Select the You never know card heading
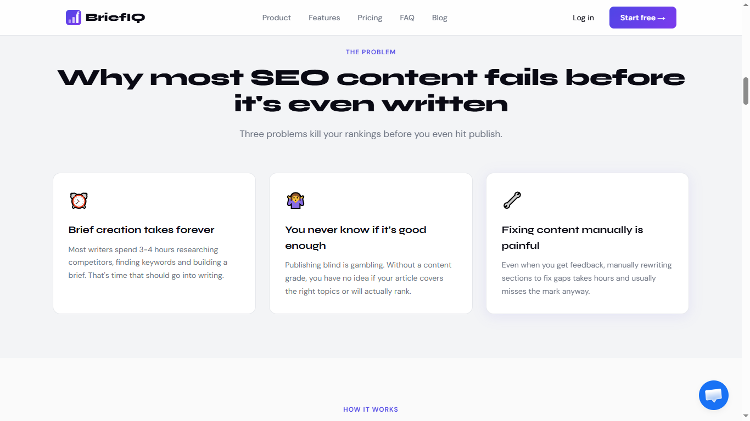 [x=356, y=237]
